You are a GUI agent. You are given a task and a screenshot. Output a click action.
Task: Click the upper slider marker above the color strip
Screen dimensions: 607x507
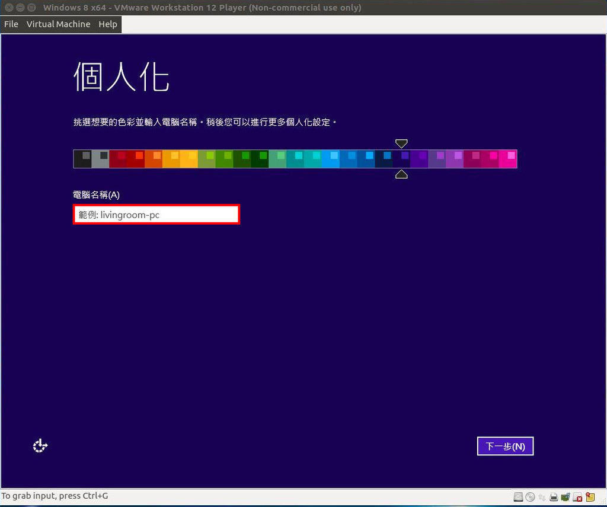[x=401, y=144]
